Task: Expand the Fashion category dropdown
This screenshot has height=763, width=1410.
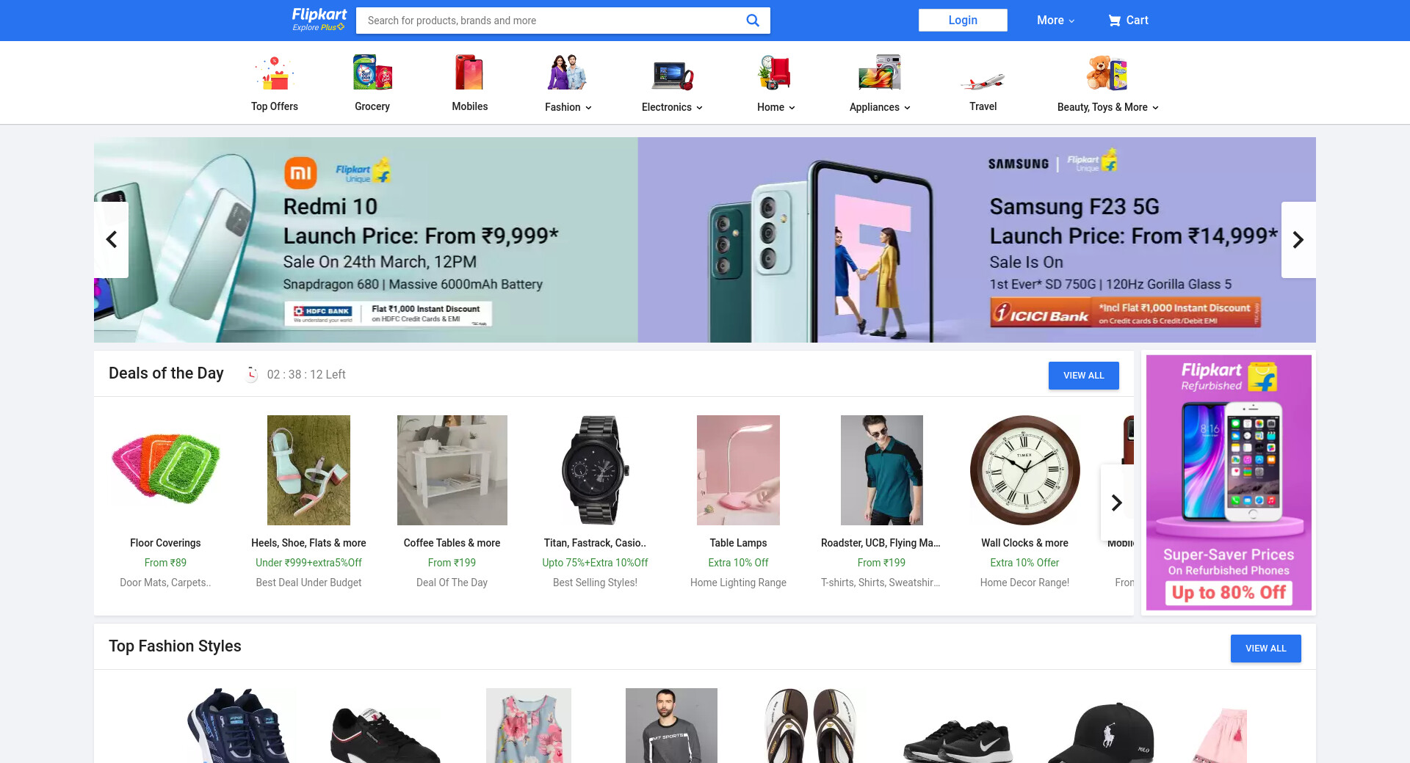Action: pos(568,107)
